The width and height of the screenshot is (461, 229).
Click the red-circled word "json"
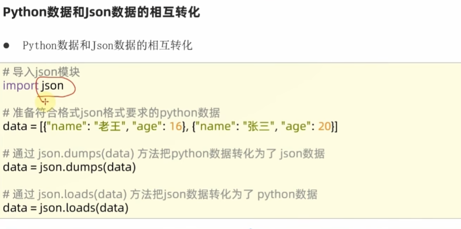(x=52, y=86)
